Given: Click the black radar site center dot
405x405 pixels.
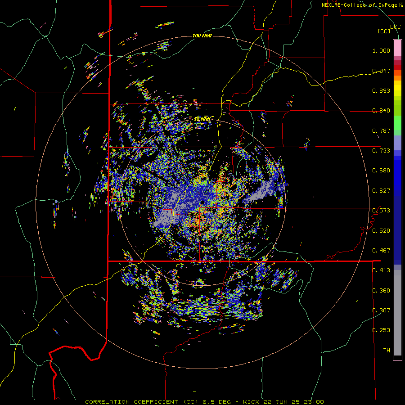Looking at the screenshot, I should 203,202.
